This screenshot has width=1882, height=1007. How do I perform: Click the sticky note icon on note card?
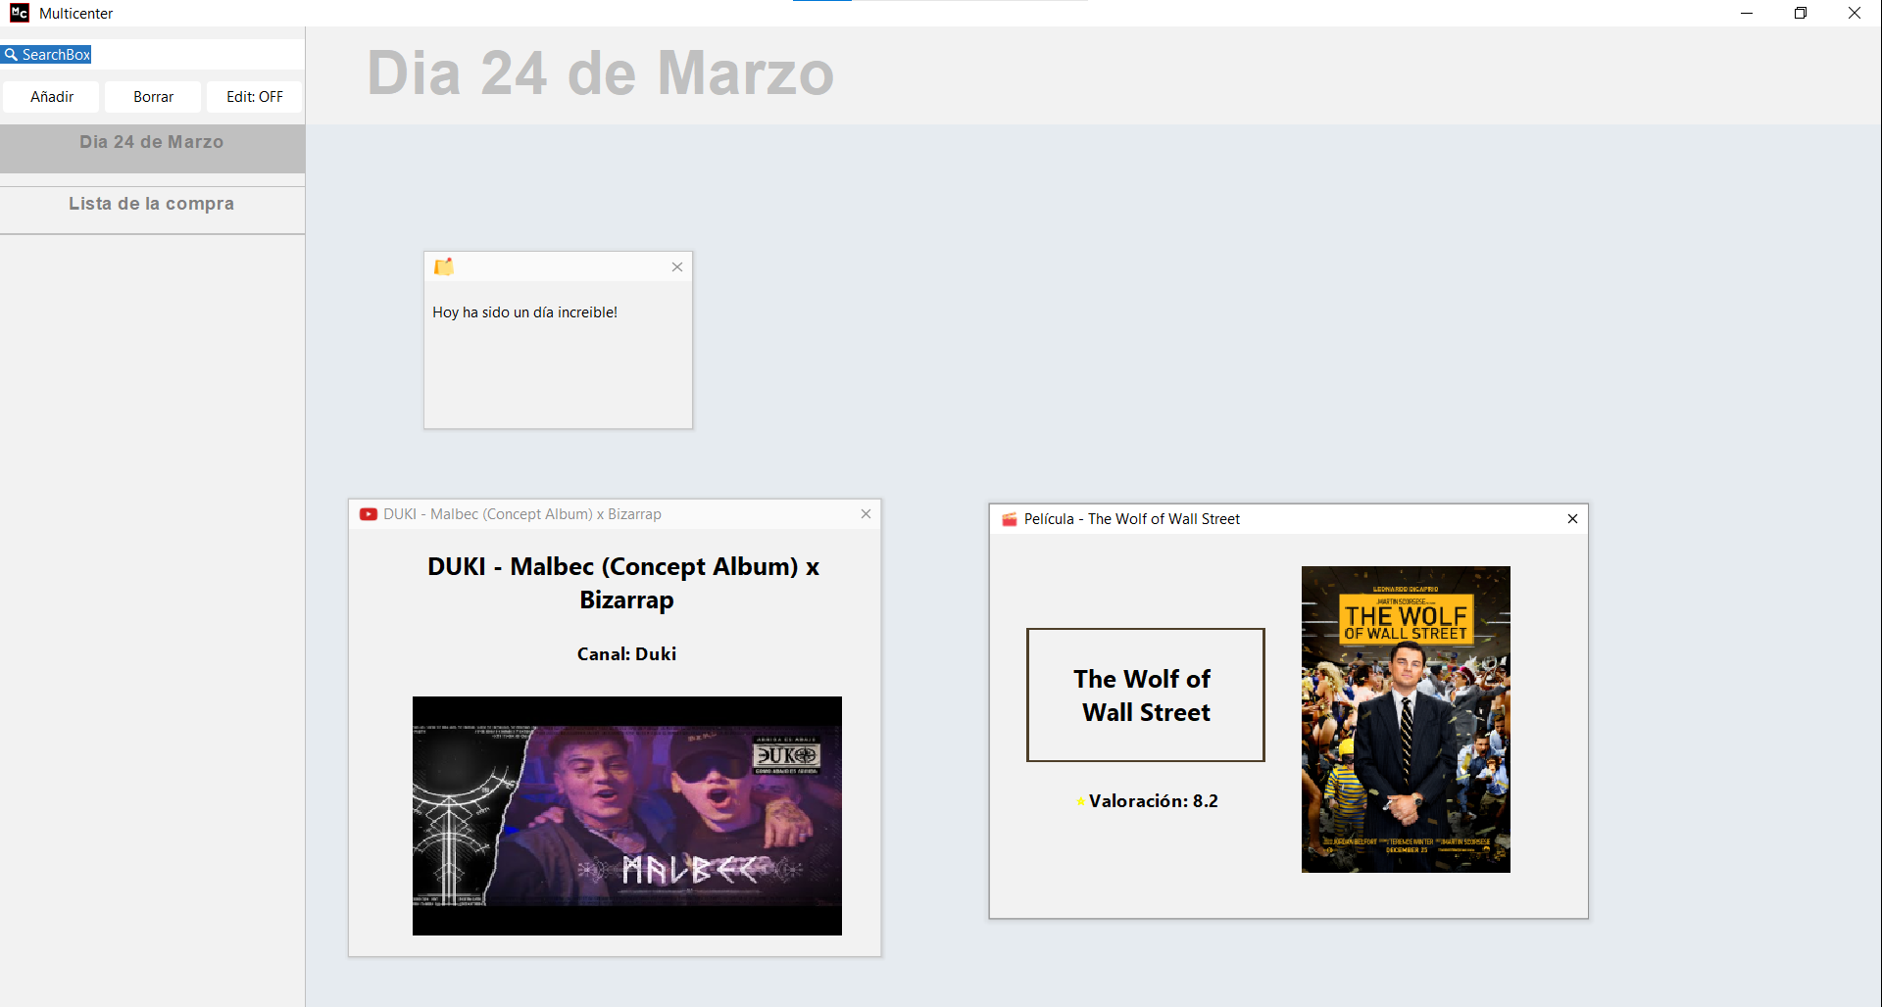(x=444, y=266)
